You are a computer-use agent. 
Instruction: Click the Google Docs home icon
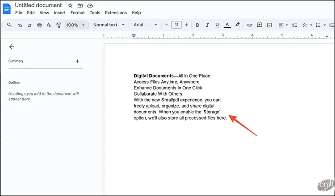coord(7,9)
